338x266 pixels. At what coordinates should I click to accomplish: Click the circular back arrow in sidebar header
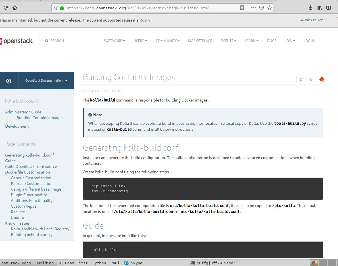[x=9, y=81]
